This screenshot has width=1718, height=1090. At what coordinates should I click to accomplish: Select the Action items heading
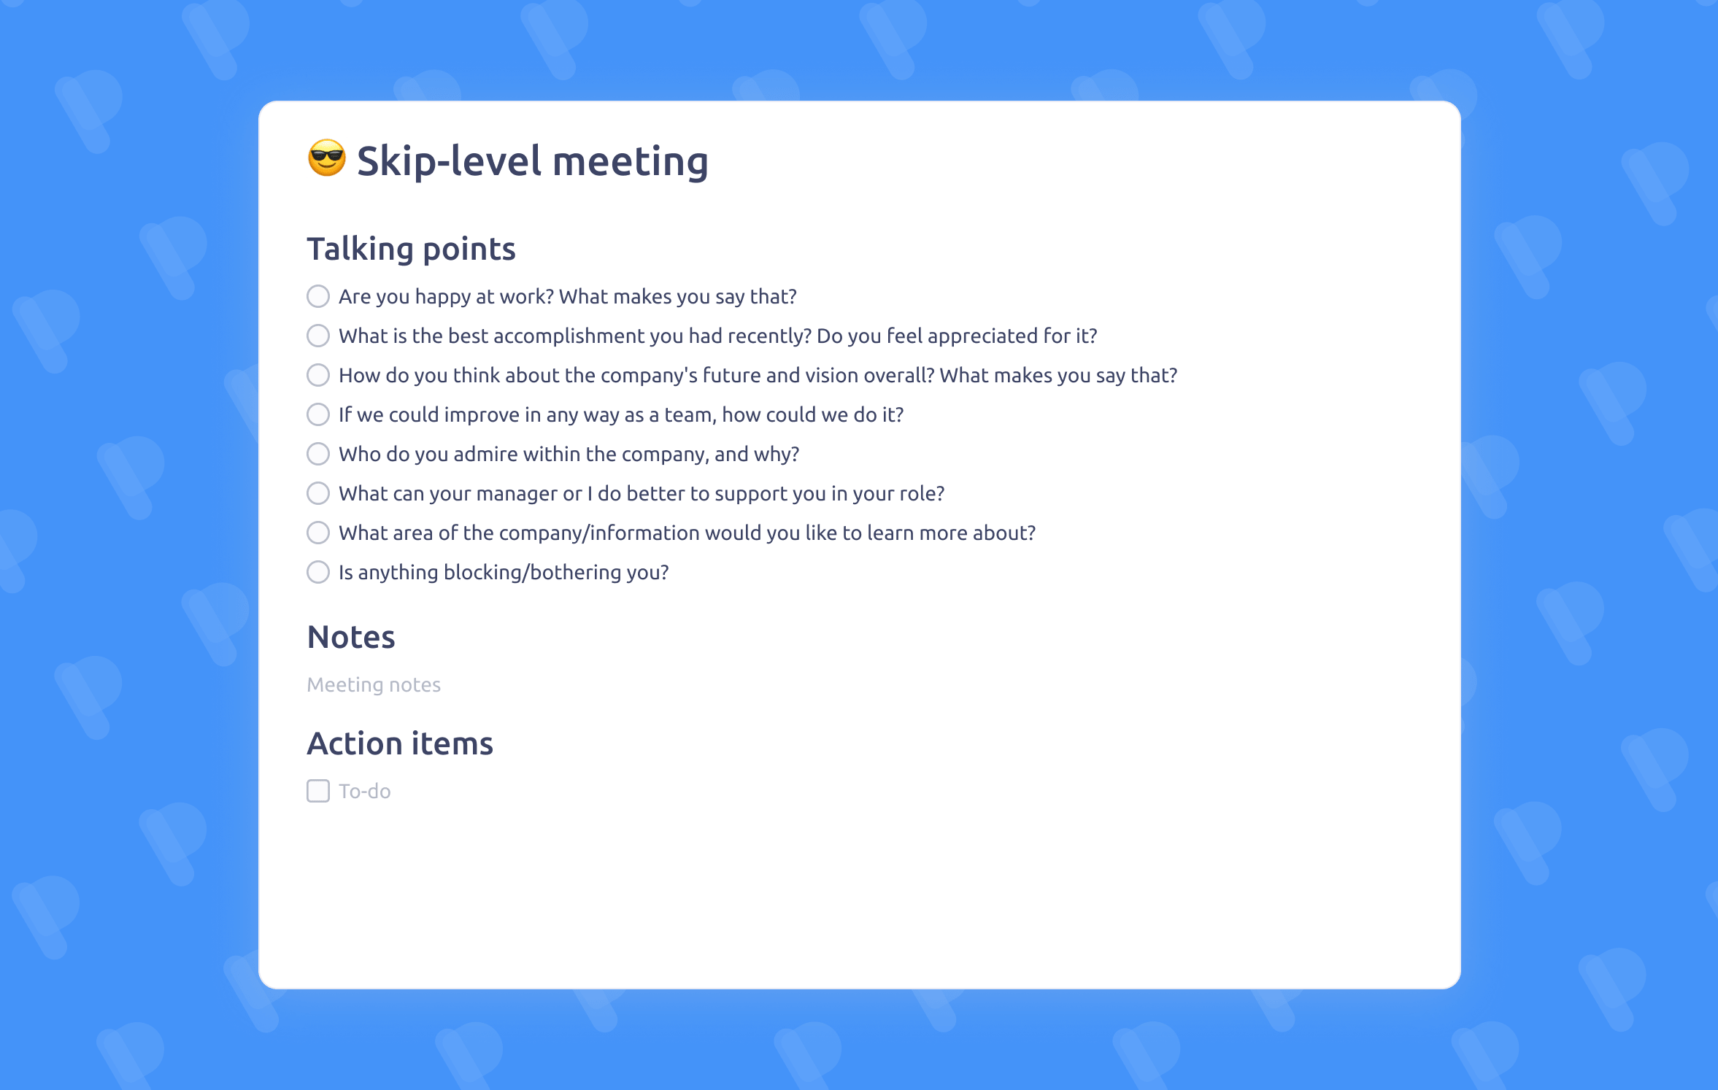tap(400, 743)
